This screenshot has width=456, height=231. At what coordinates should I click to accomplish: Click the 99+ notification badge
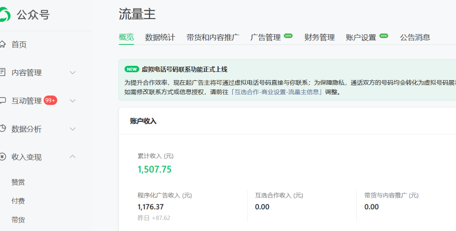tap(50, 100)
